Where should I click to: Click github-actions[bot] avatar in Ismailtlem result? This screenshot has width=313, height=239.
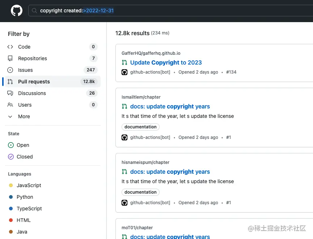pos(124,137)
